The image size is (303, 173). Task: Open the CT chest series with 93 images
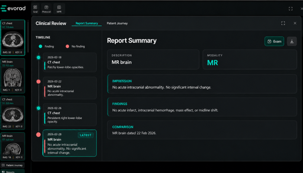(13, 38)
